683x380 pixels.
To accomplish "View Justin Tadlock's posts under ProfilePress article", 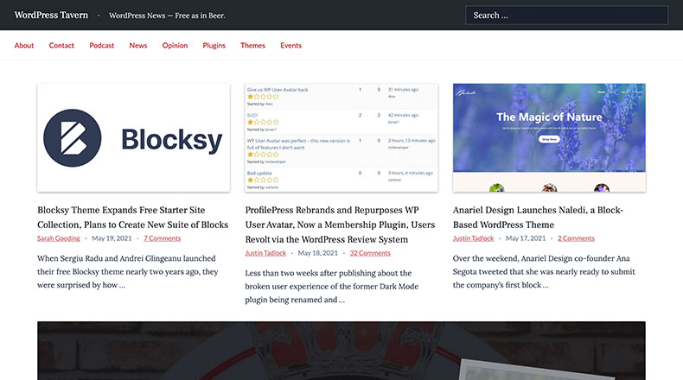I will click(265, 253).
